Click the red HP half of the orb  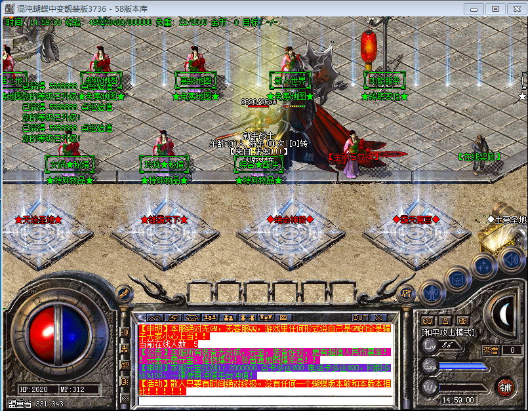click(41, 334)
